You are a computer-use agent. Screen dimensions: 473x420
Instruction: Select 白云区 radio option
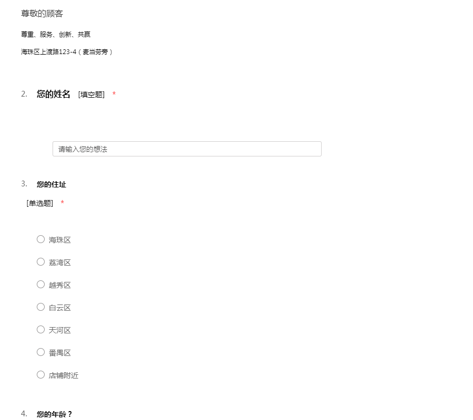pyautogui.click(x=40, y=307)
